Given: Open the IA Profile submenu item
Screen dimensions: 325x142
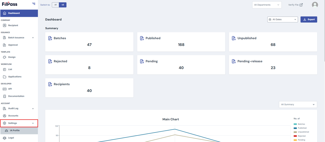Looking at the screenshot, I should 19,131.
